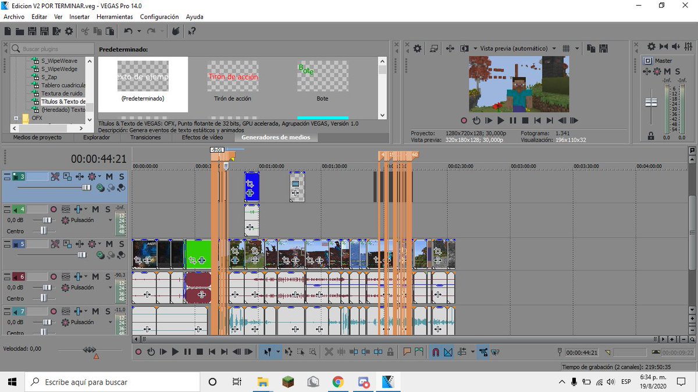This screenshot has width=698, height=392.
Task: Click the playback rate Velocidad slider
Action: click(90, 349)
